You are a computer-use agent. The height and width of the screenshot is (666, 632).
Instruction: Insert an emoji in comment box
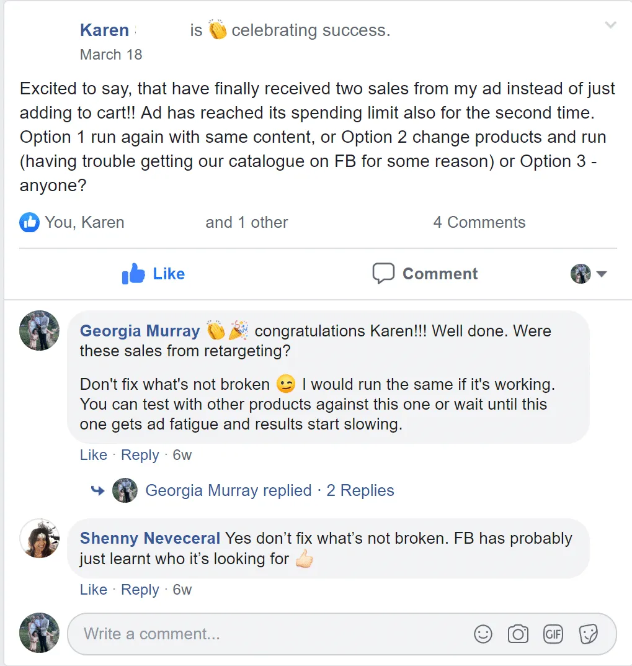[483, 634]
